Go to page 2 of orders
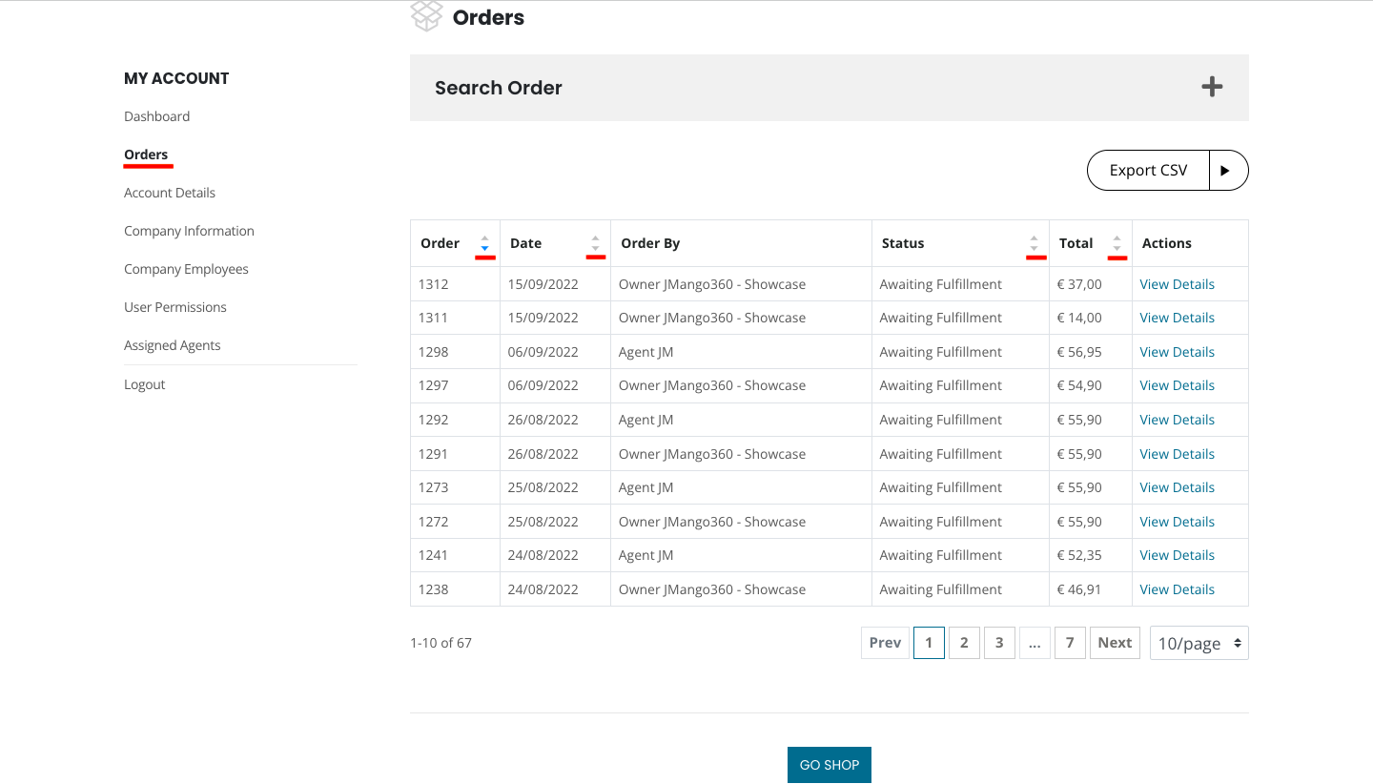 (x=964, y=643)
